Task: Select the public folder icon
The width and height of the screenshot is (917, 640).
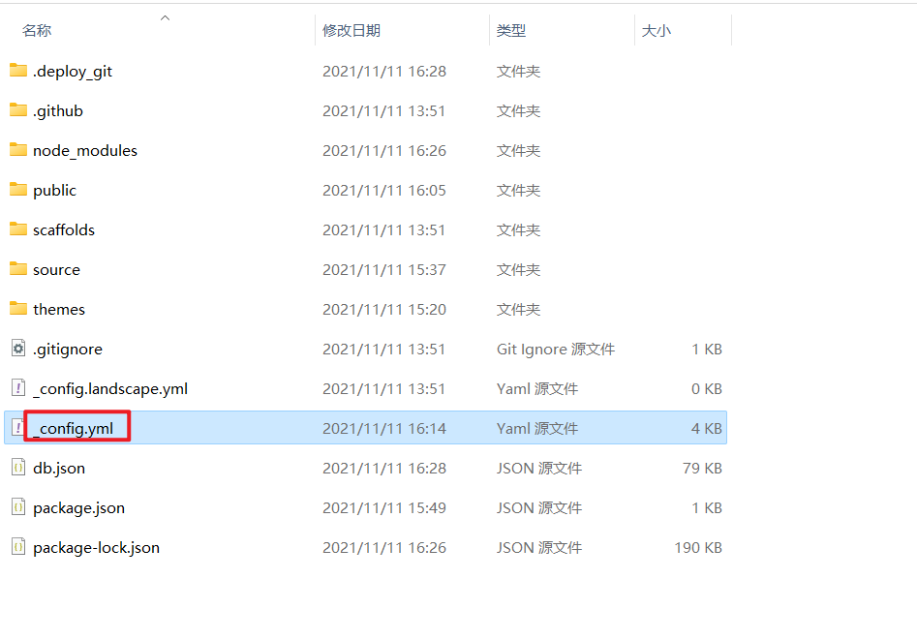Action: point(18,190)
